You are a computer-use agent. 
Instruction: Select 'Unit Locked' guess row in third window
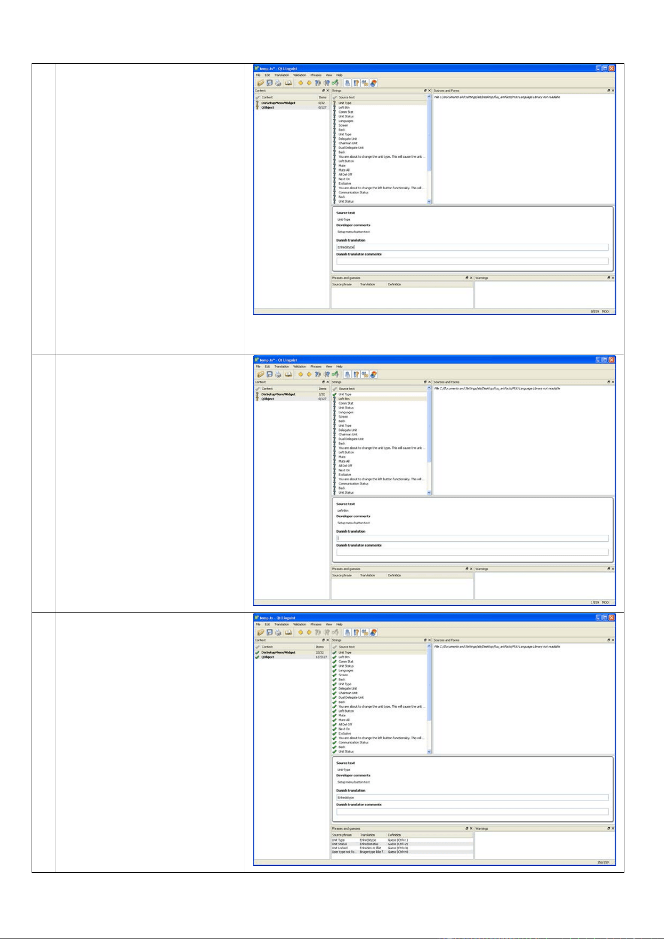click(402, 848)
